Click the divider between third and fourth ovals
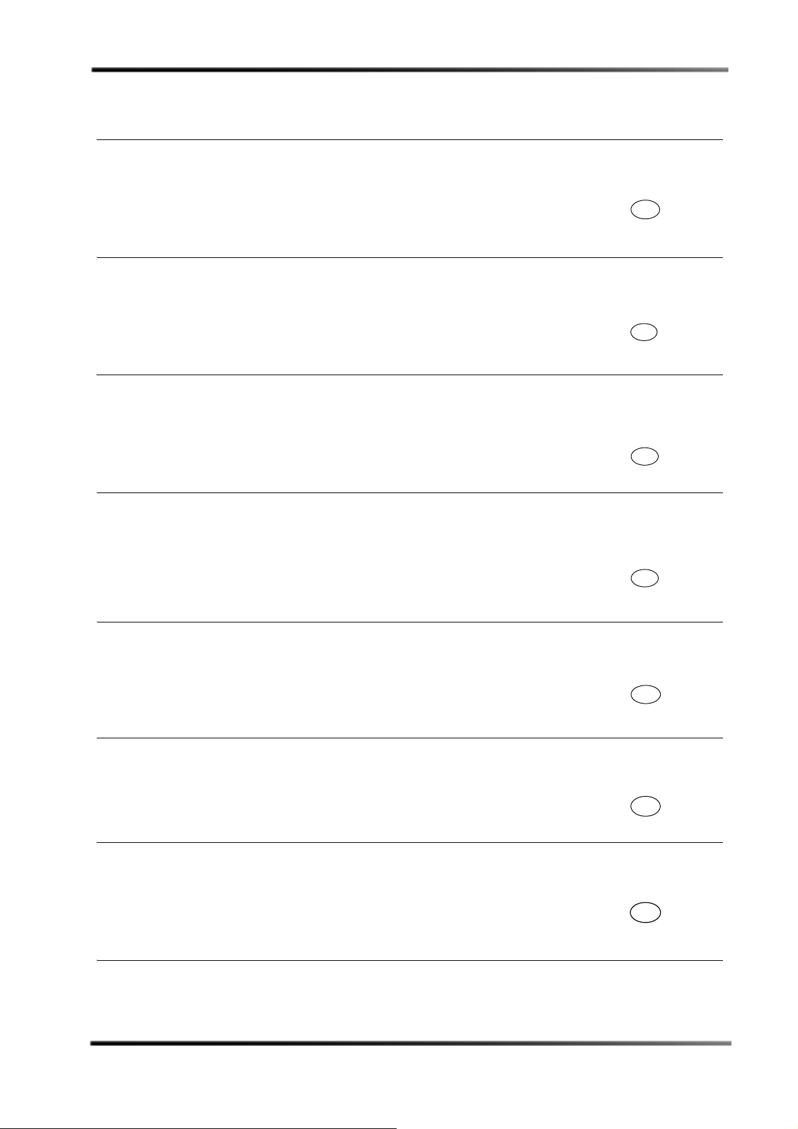This screenshot has width=798, height=1129. tap(409, 493)
